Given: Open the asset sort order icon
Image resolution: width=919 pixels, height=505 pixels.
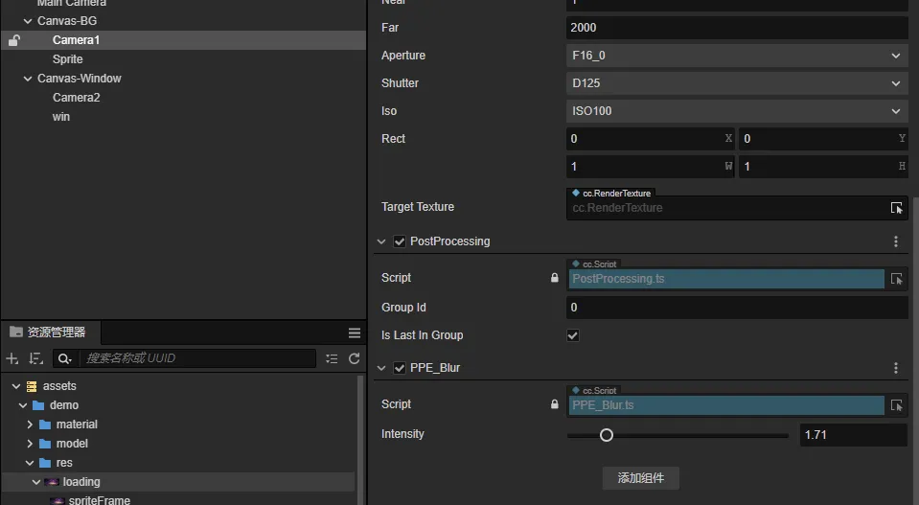Looking at the screenshot, I should pos(36,358).
